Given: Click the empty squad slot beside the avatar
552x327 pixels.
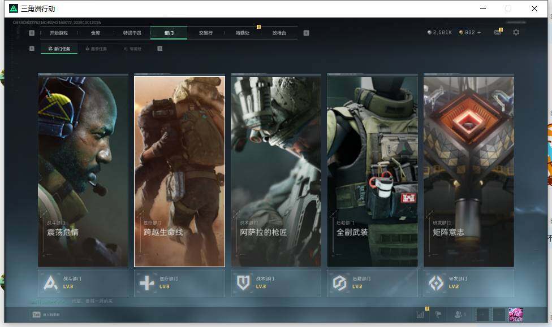Looking at the screenshot, I should [x=499, y=315].
